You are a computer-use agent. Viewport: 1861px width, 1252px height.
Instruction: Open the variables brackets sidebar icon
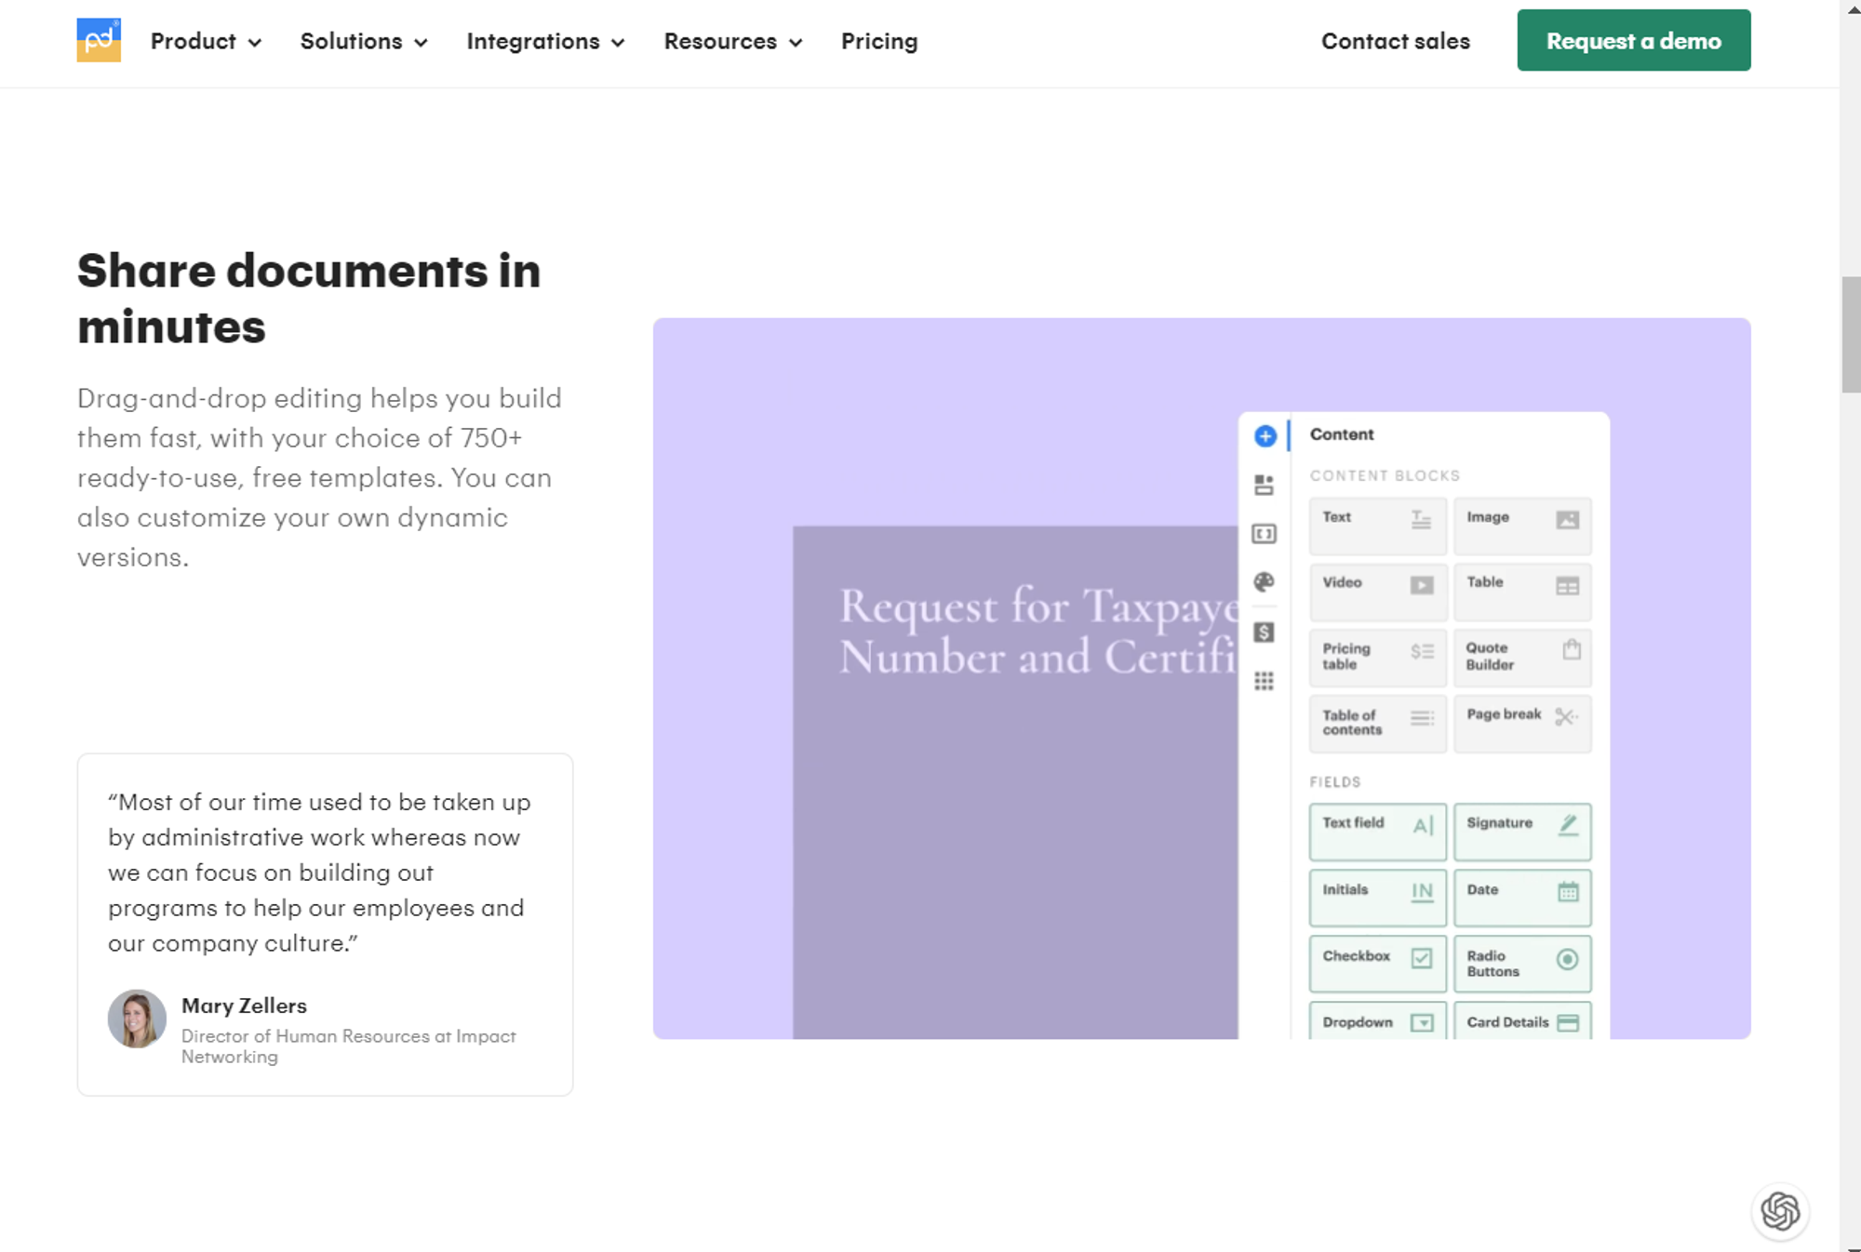click(1264, 533)
